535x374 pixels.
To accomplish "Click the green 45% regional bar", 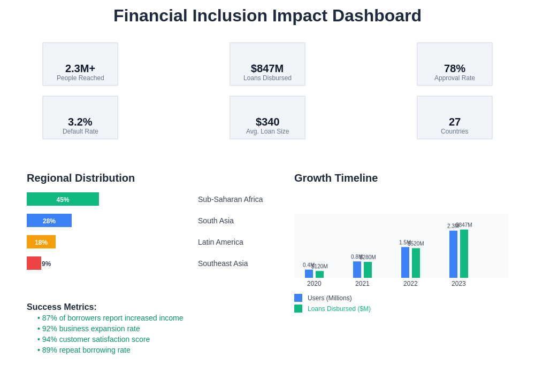I will (63, 199).
